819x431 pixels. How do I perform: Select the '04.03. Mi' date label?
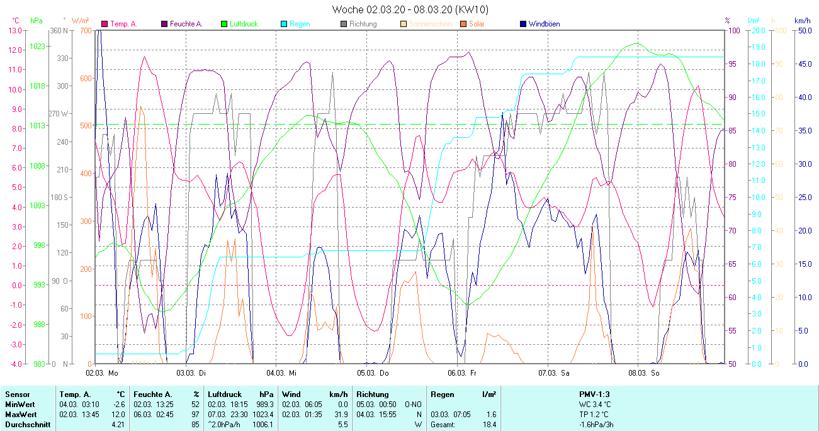pyautogui.click(x=281, y=373)
